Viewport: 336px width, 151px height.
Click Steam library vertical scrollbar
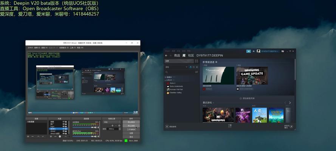pos(295,69)
